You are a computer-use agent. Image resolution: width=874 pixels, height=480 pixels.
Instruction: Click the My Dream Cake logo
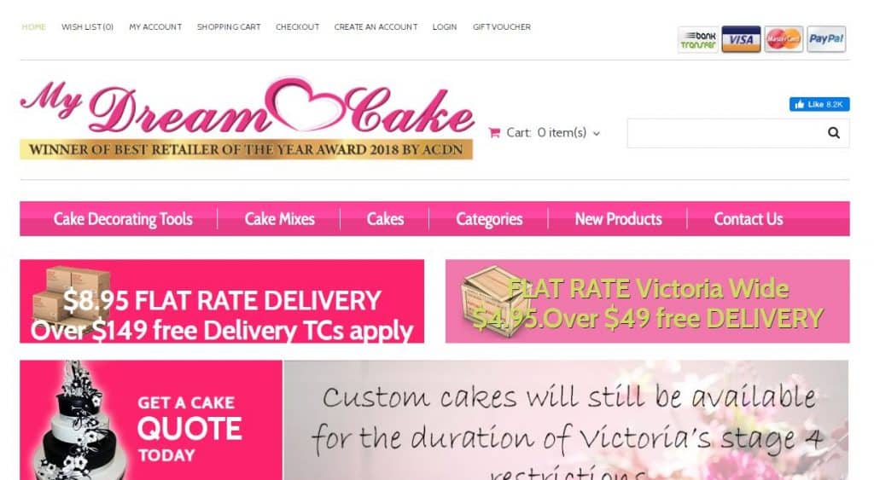(247, 118)
